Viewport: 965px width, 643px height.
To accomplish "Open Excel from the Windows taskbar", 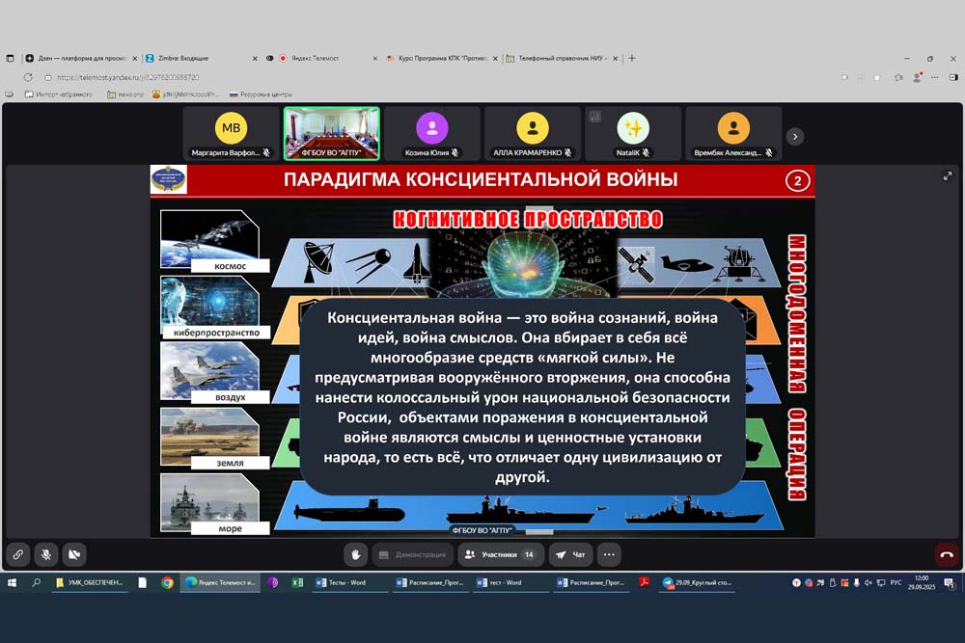I will point(298,582).
